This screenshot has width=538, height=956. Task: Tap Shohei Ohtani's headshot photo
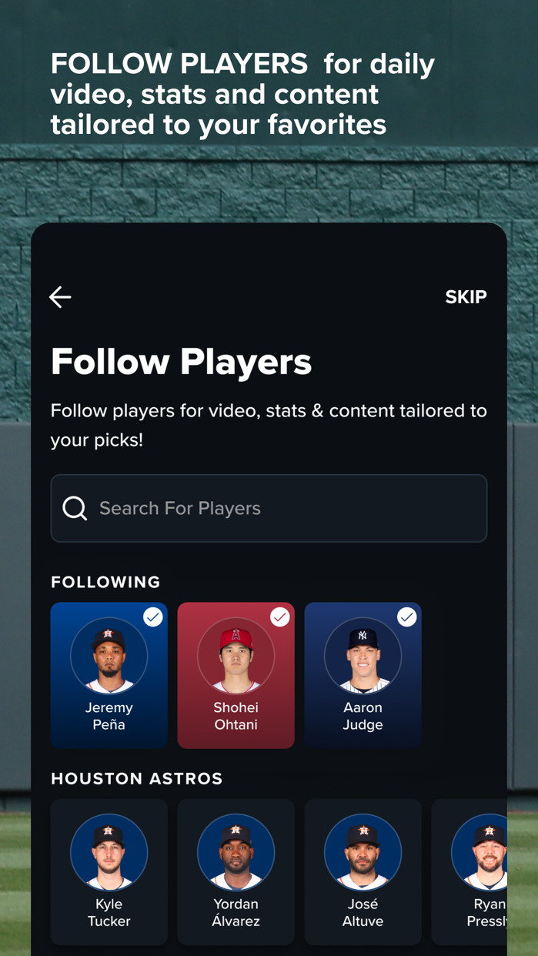pyautogui.click(x=236, y=656)
